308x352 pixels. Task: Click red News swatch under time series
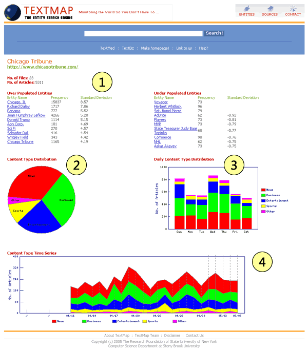(x=54, y=321)
